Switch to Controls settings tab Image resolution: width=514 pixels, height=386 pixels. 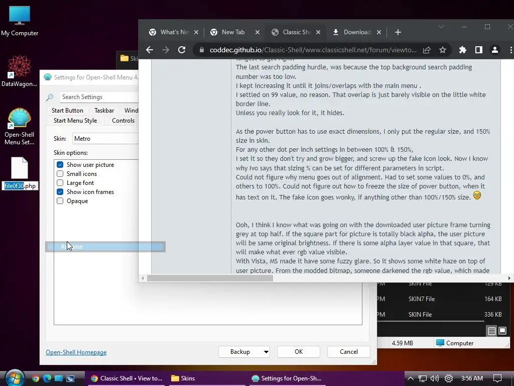[123, 121]
